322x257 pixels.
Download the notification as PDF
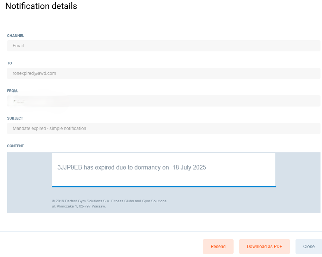(x=264, y=247)
